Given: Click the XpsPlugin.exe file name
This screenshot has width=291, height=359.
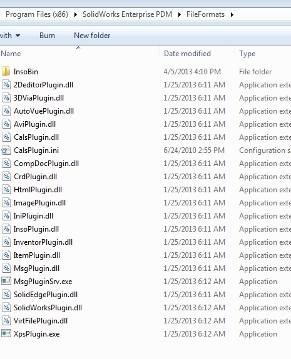Looking at the screenshot, I should click(36, 334).
